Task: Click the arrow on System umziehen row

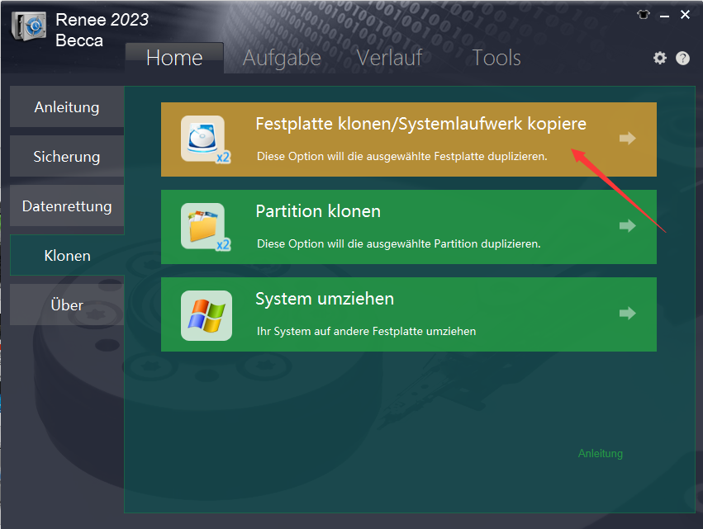Action: coord(627,313)
